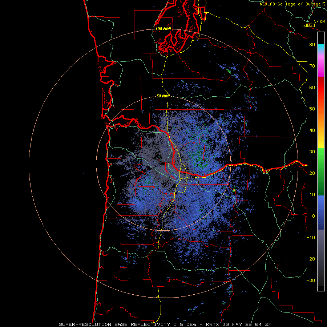Image resolution: width=327 pixels, height=327 pixels.
Task: Click the bright yellow-red echo on the map
Action: 234,190
